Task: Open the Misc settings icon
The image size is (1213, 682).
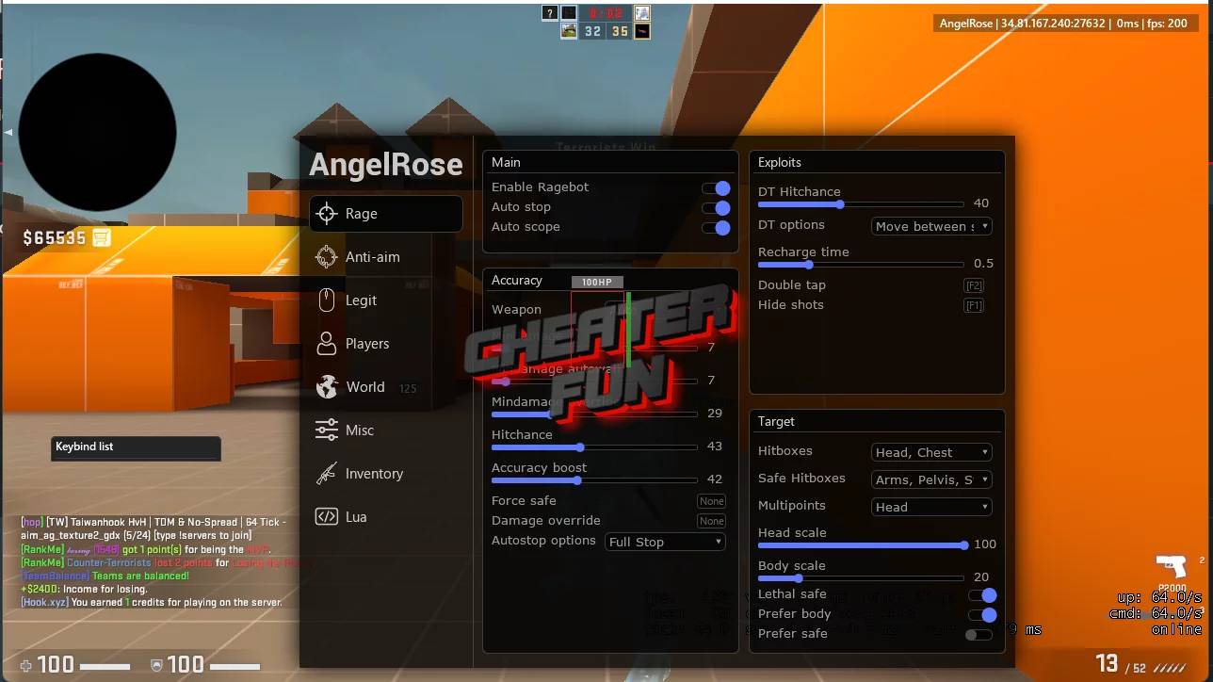Action: coord(326,430)
